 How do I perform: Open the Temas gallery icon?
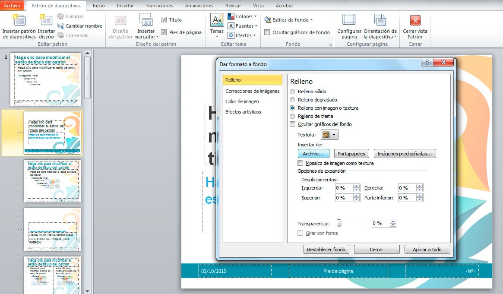click(217, 20)
